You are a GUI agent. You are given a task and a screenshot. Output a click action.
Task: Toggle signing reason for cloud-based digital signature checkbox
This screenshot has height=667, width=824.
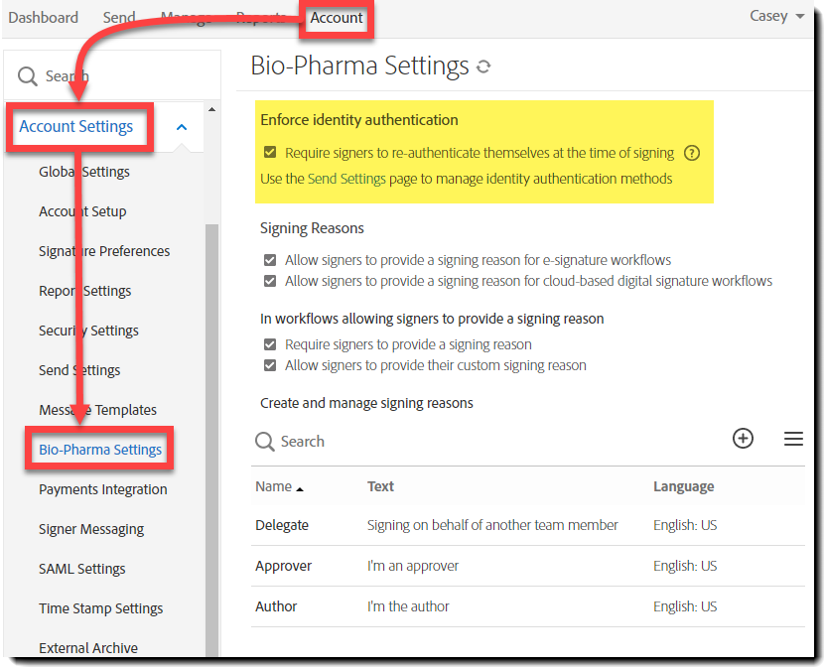tap(270, 281)
